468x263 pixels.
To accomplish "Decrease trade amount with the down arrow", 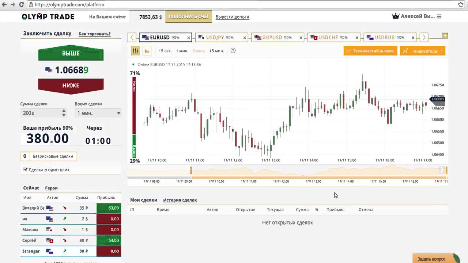I will pyautogui.click(x=64, y=115).
